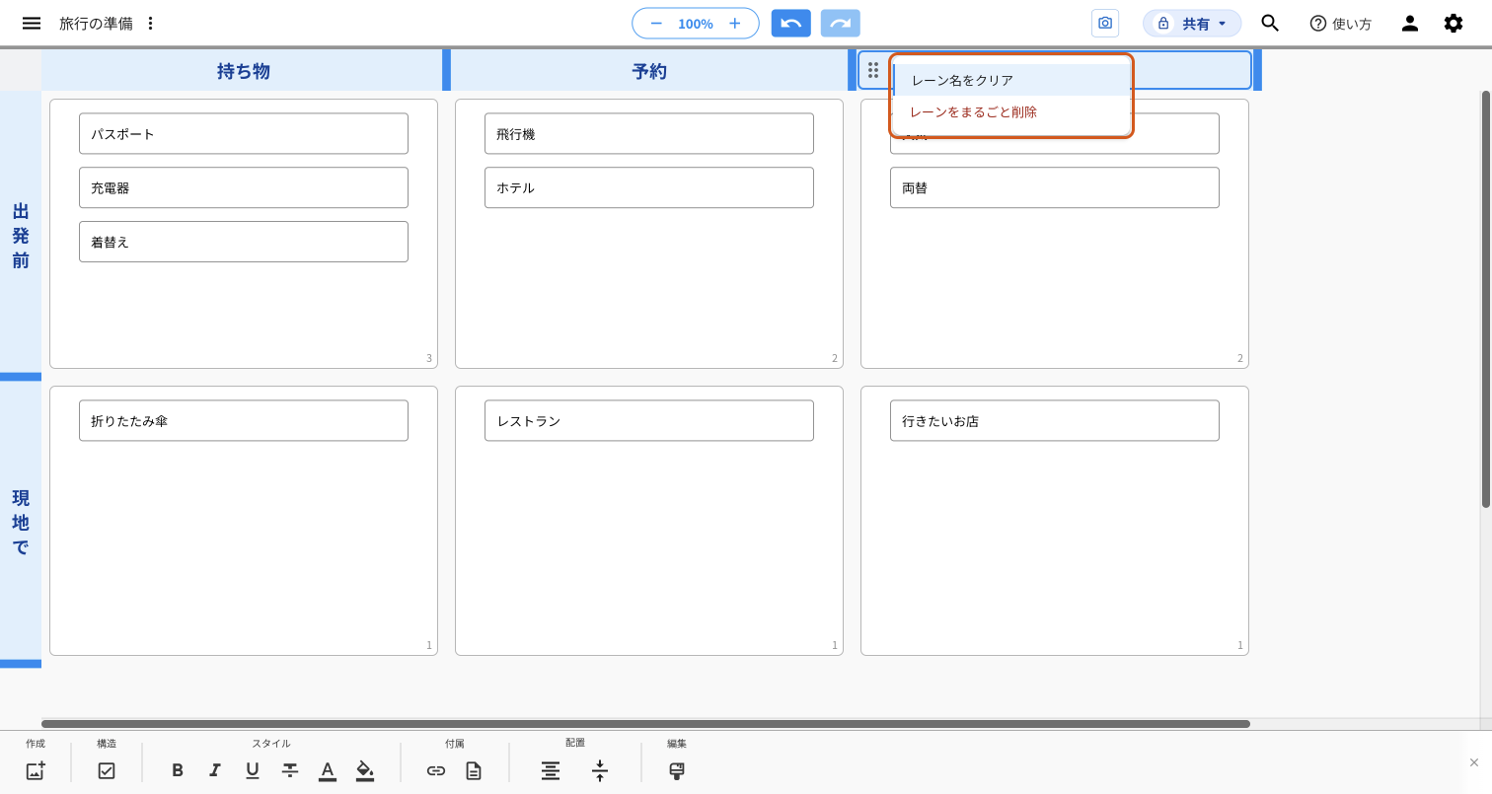Attach a note with the document icon
This screenshot has height=794, width=1492.
pos(474,770)
